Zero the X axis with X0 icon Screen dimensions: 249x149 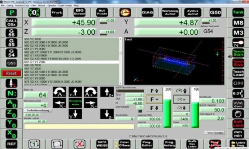tap(12, 134)
